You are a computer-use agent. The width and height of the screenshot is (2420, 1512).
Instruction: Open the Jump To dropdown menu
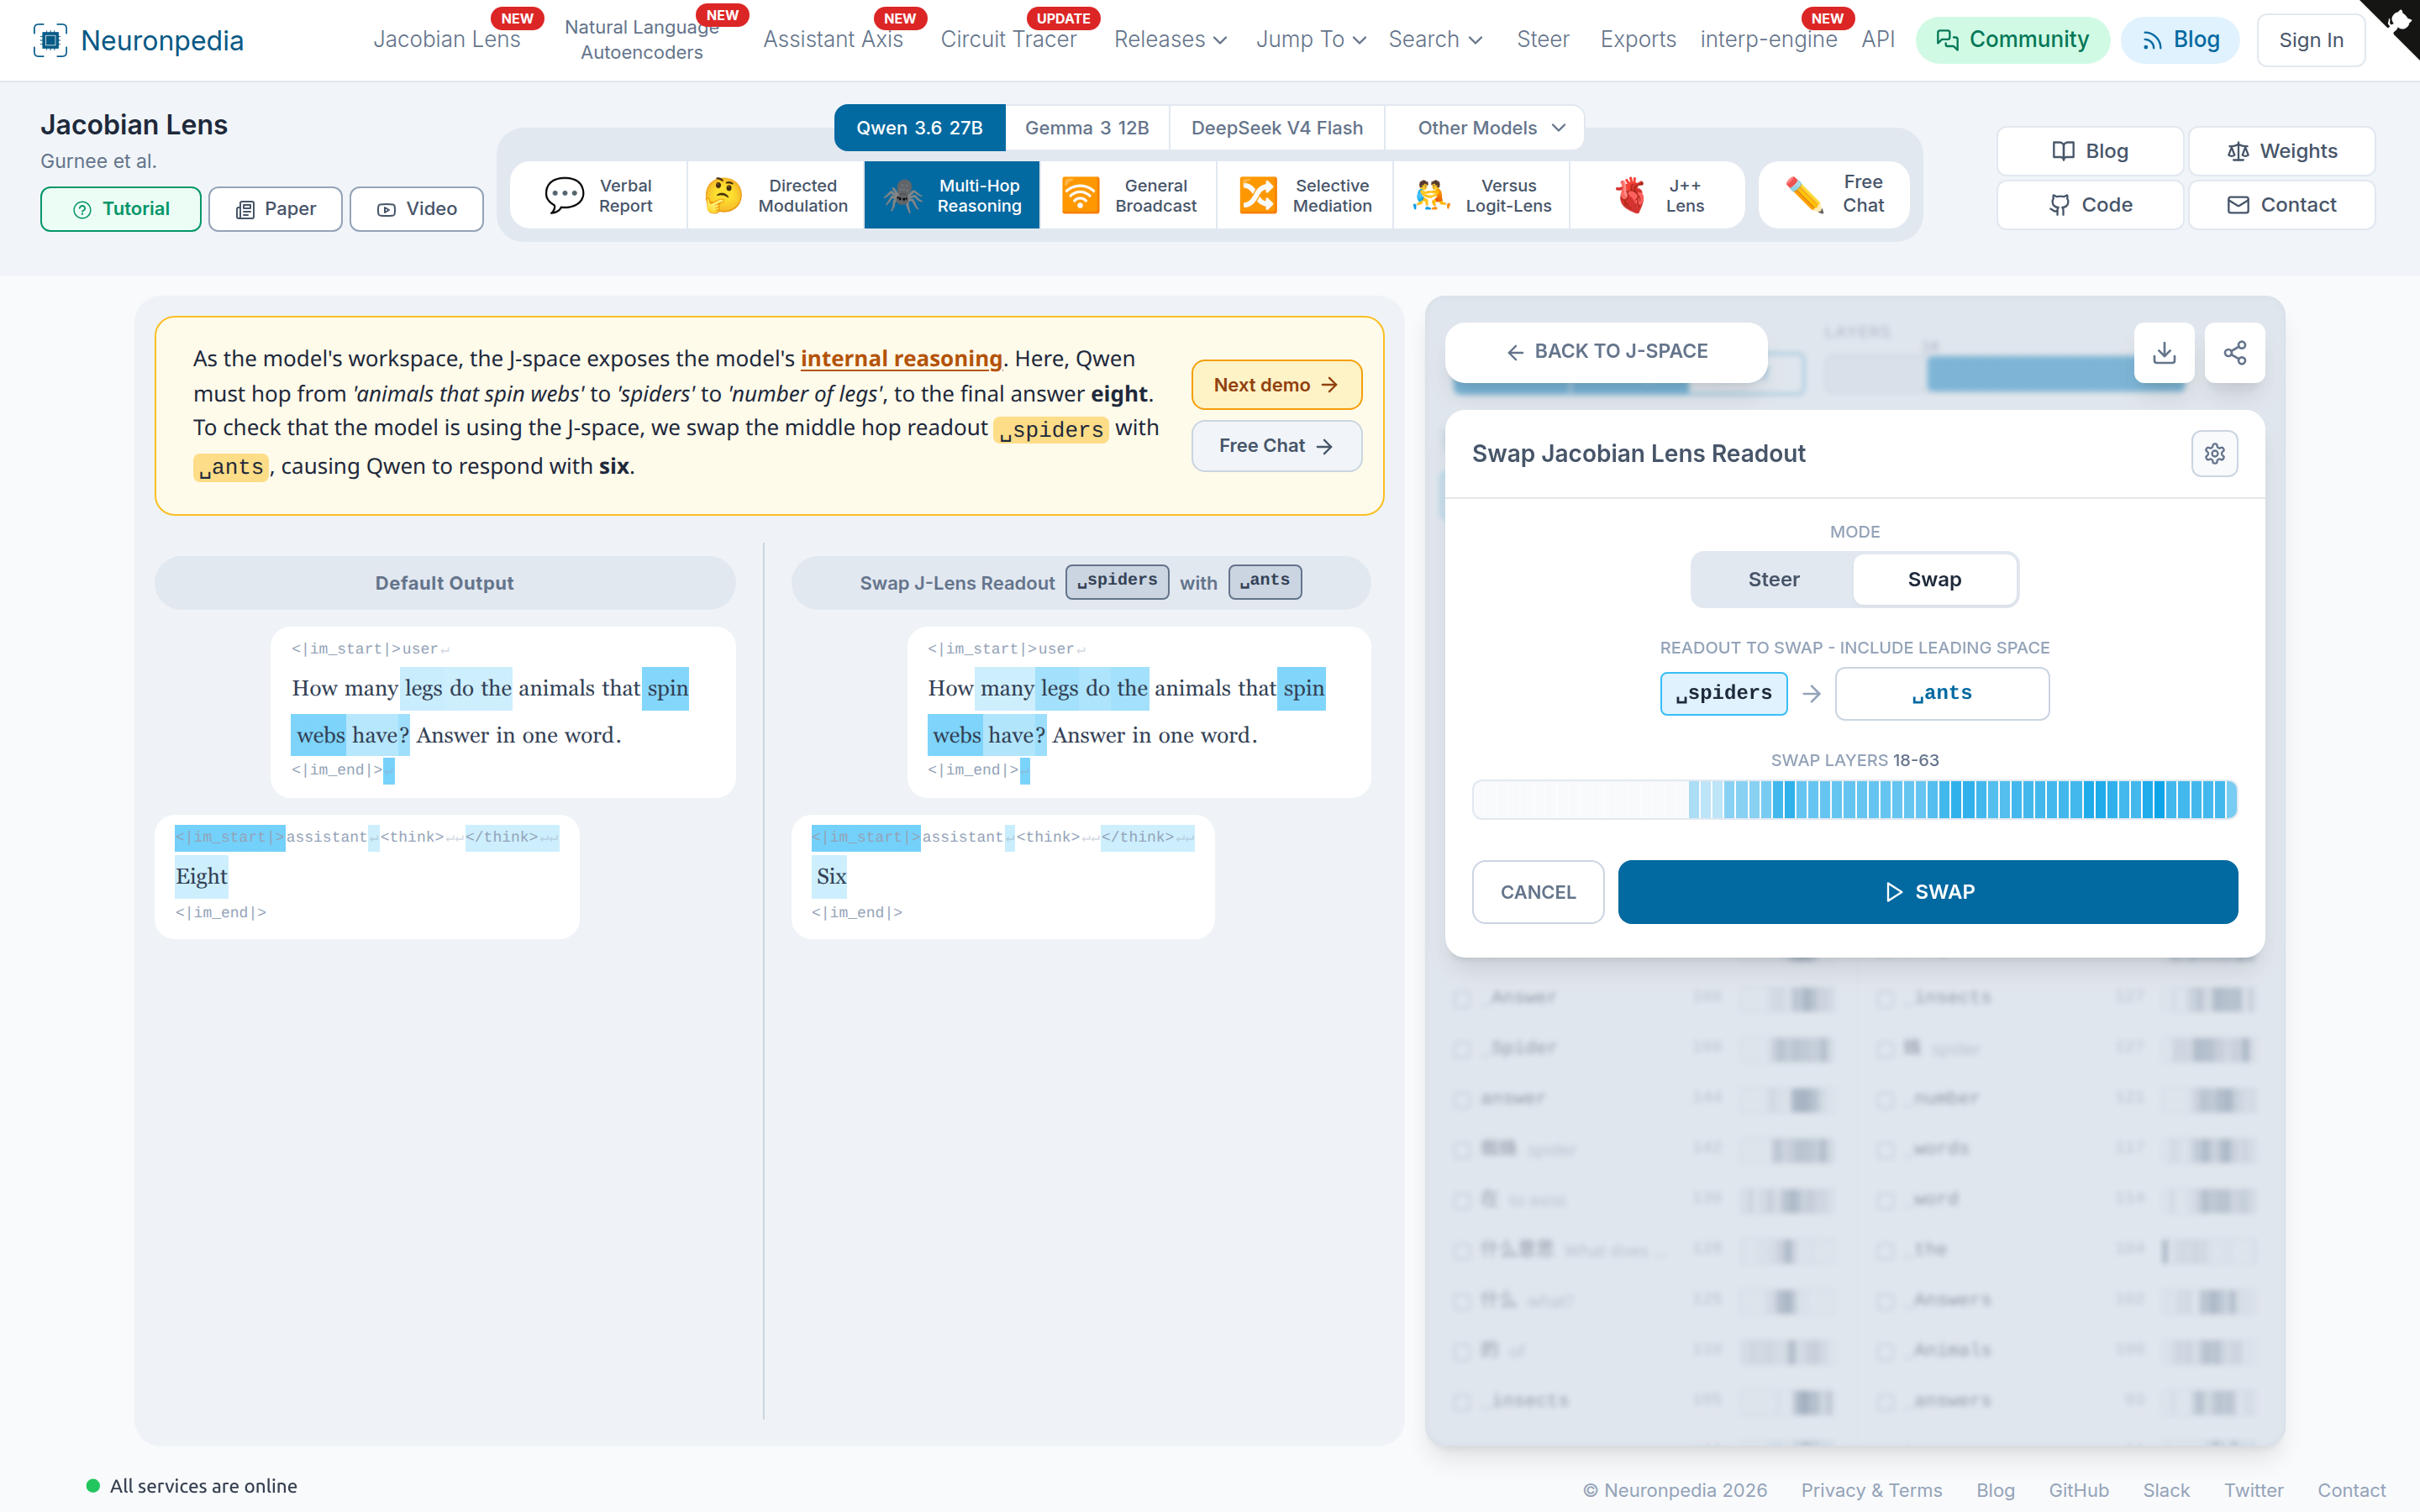coord(1310,40)
